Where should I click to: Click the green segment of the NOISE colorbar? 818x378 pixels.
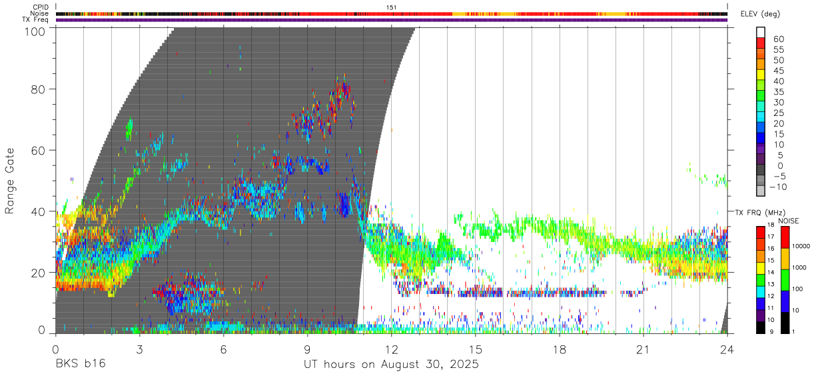[x=784, y=279]
